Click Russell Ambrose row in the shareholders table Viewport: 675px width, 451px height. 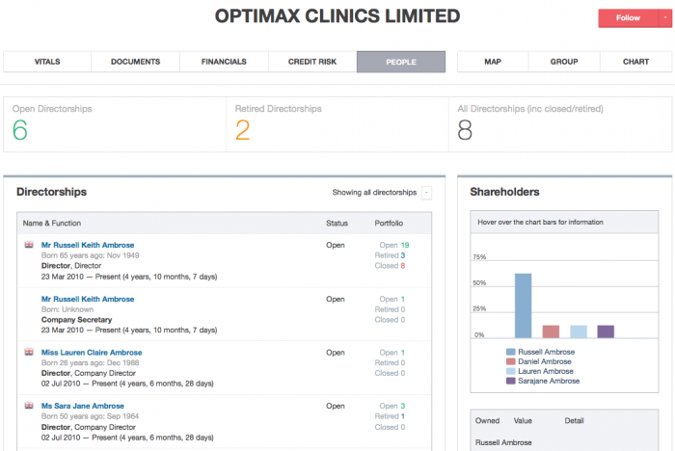point(503,442)
